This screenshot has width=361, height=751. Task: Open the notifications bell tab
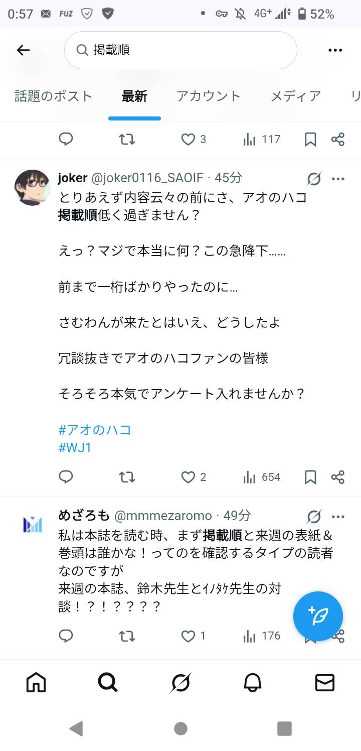pos(253,683)
